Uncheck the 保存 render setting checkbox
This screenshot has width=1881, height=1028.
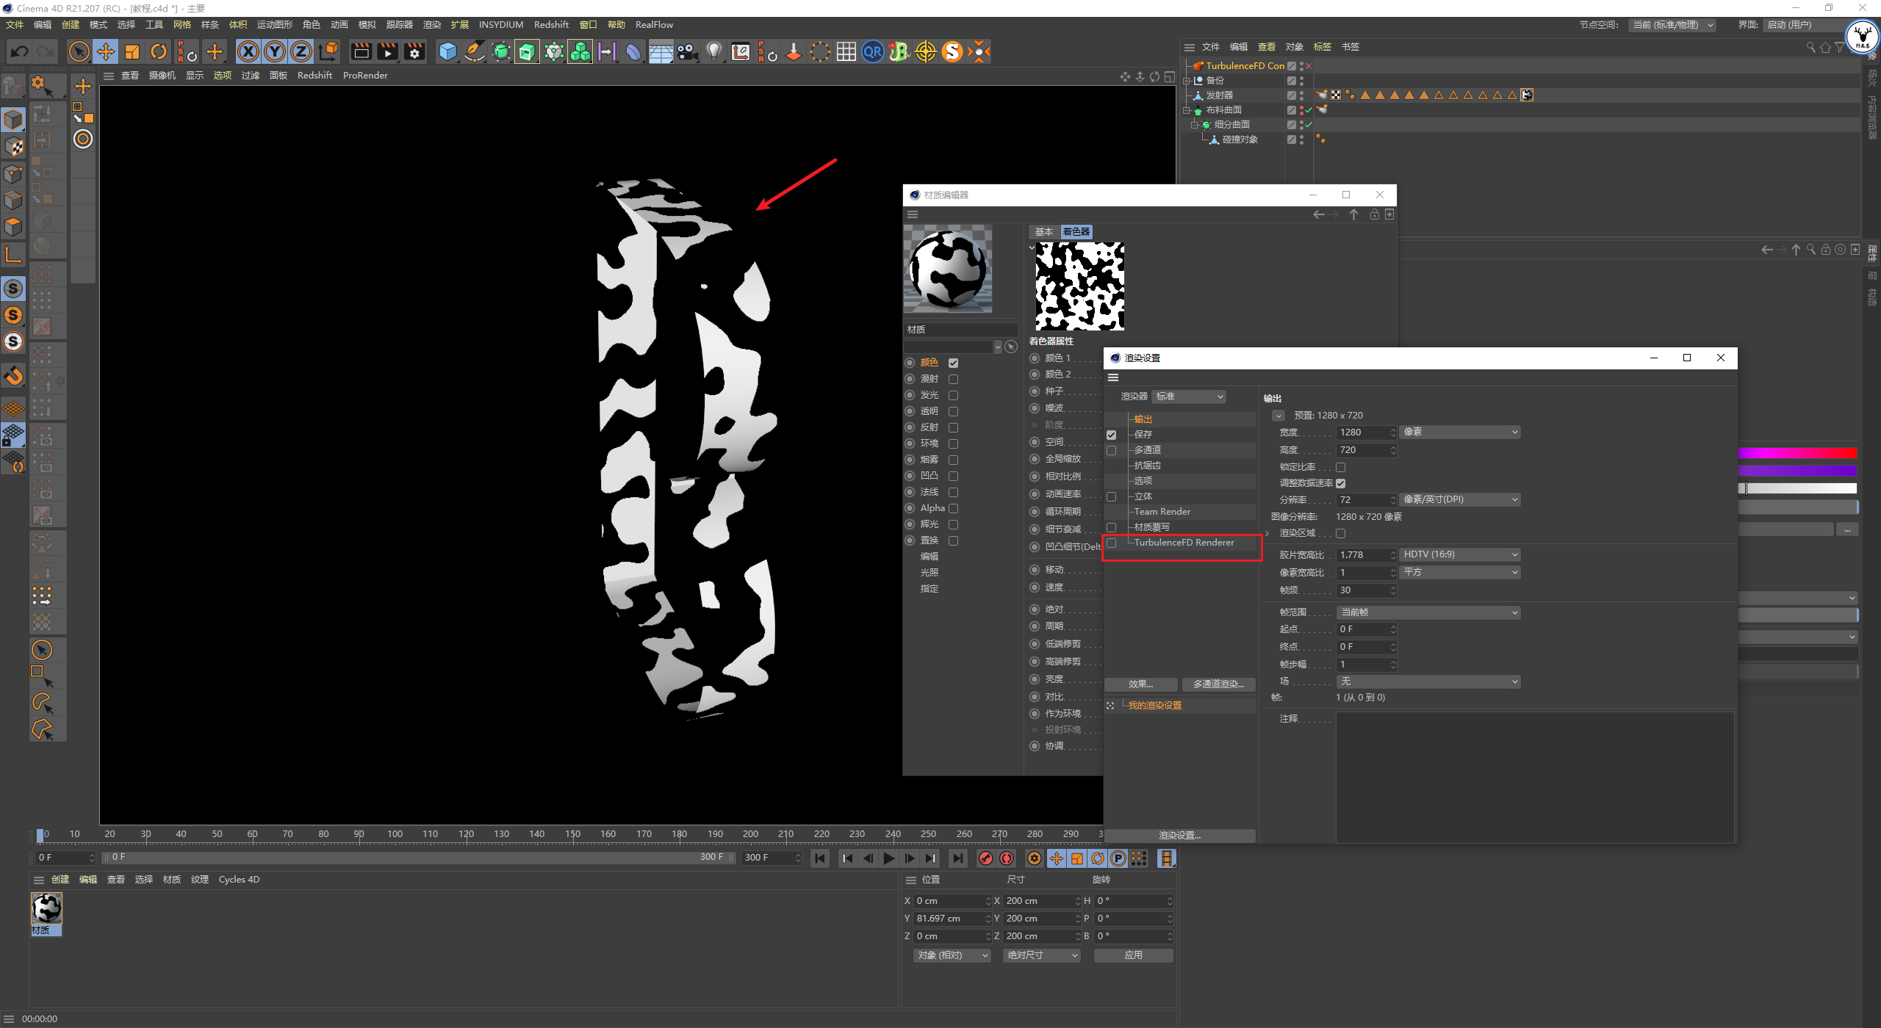(x=1111, y=435)
